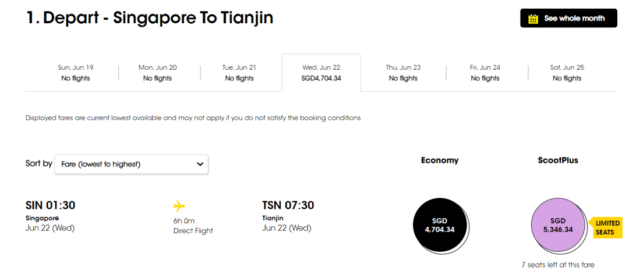Select the Wed, Jun 22 date tab
Image resolution: width=629 pixels, height=278 pixels.
(x=321, y=73)
